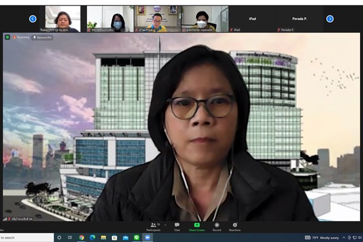Select the first gallery video thumbnail

click(63, 19)
